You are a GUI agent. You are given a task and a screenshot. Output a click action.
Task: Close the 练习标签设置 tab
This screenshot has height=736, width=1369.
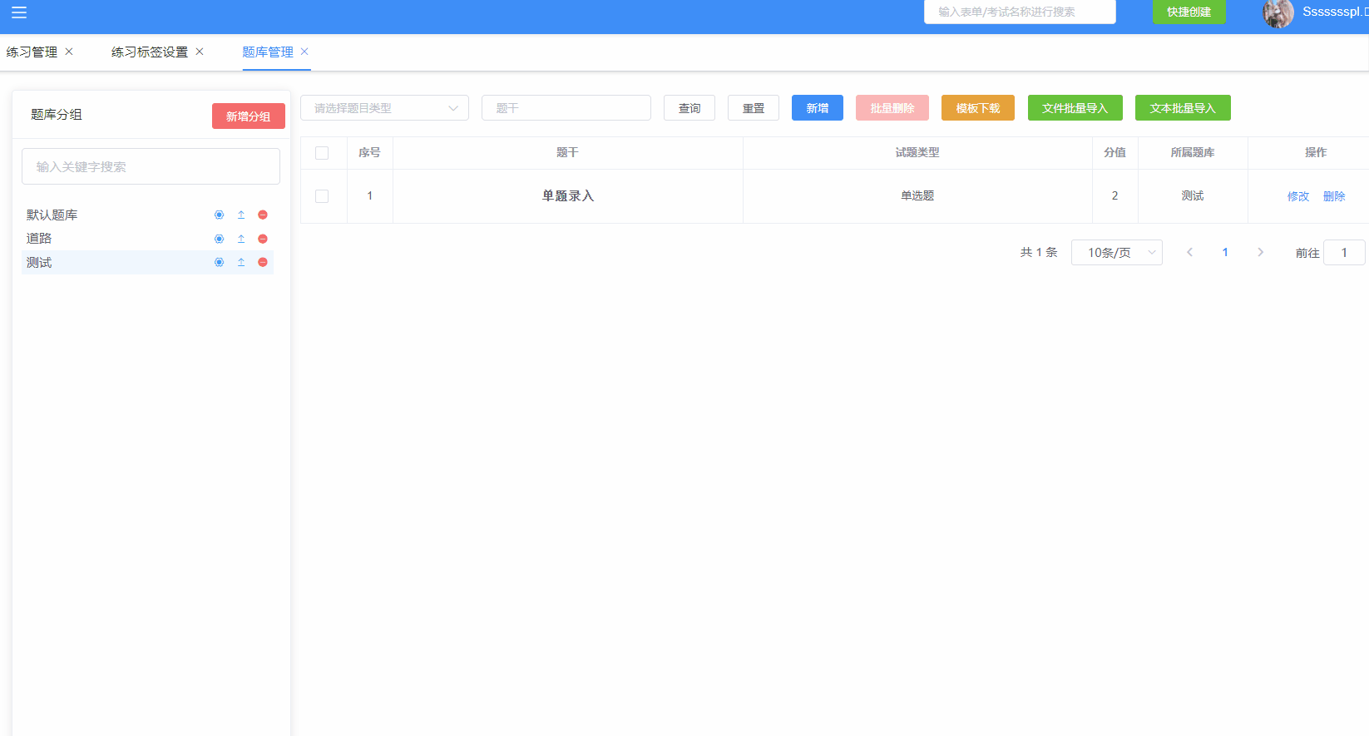click(200, 52)
